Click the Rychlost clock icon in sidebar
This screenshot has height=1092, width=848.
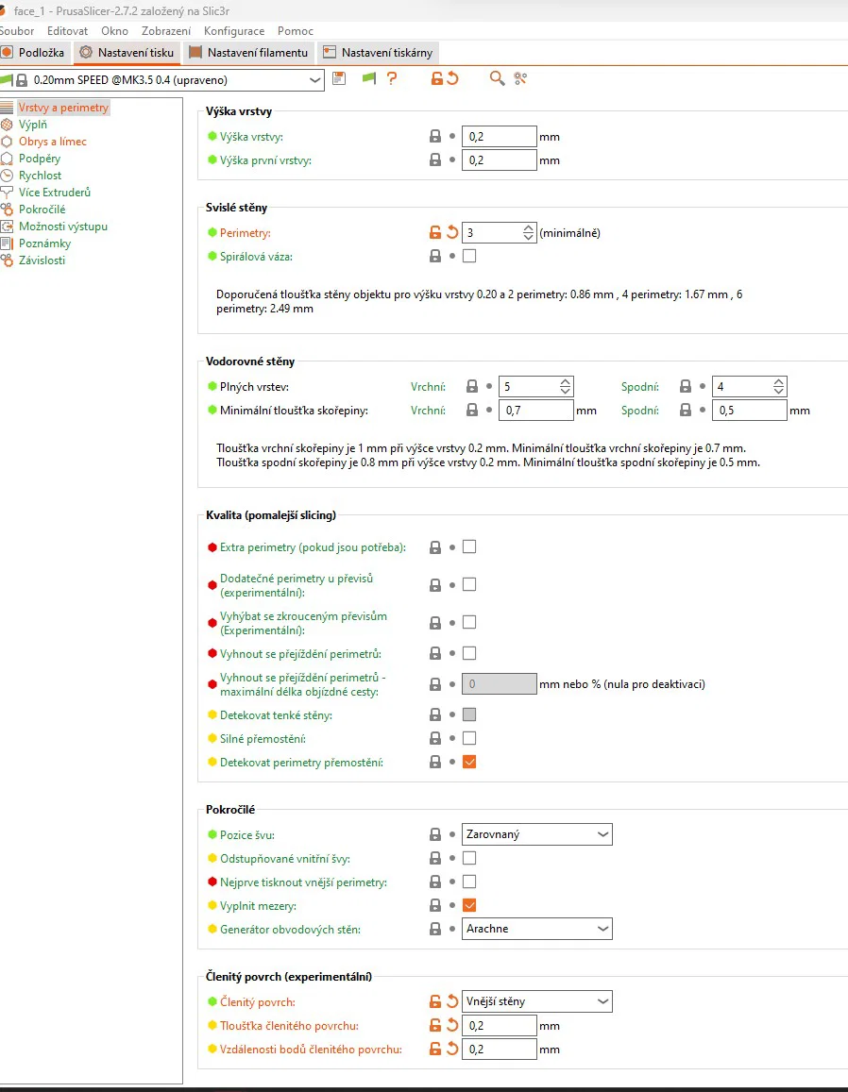(x=7, y=176)
